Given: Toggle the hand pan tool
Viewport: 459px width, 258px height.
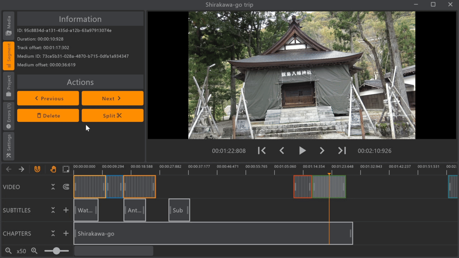Looking at the screenshot, I should (53, 169).
